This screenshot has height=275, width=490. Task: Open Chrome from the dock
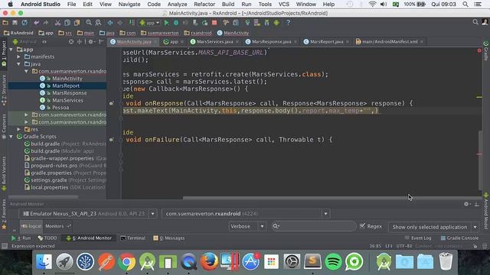pyautogui.click(x=126, y=261)
